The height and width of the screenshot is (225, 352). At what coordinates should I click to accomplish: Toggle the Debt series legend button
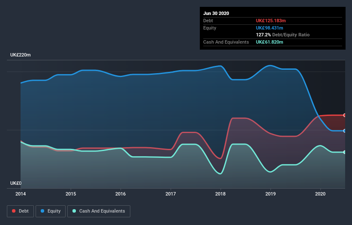pos(20,211)
